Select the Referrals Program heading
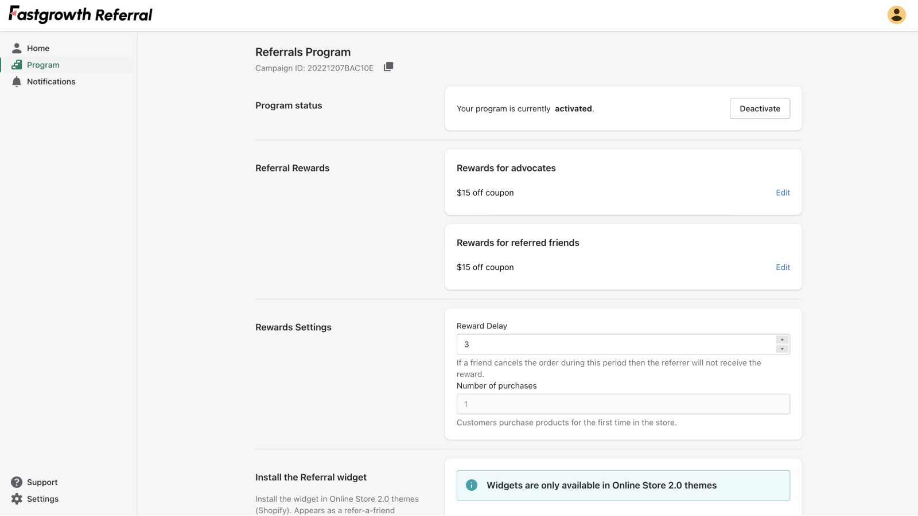The image size is (918, 516). point(303,52)
